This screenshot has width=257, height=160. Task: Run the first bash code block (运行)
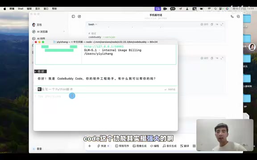click(204, 24)
